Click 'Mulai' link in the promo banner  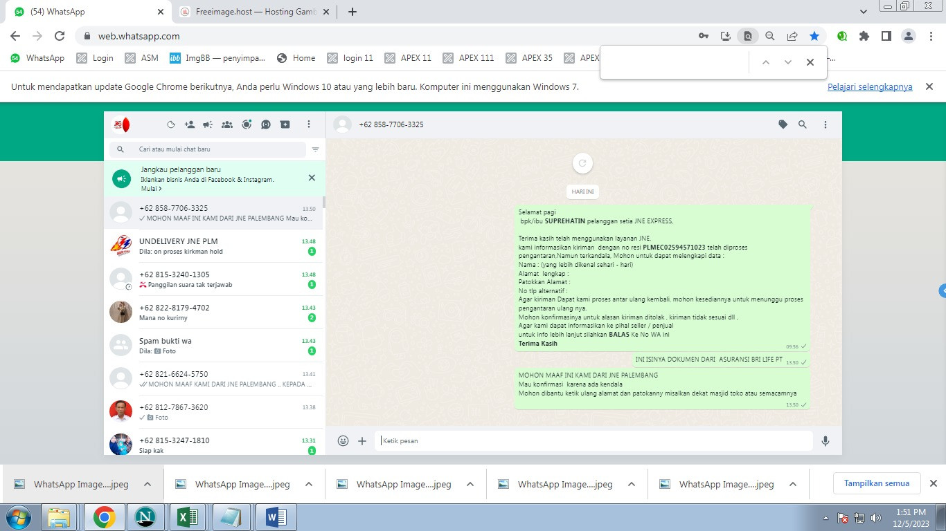point(151,189)
